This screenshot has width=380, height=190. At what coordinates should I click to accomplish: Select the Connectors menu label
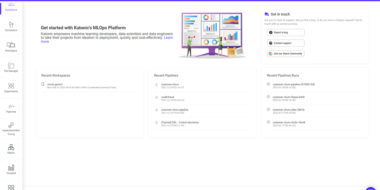pos(11,30)
